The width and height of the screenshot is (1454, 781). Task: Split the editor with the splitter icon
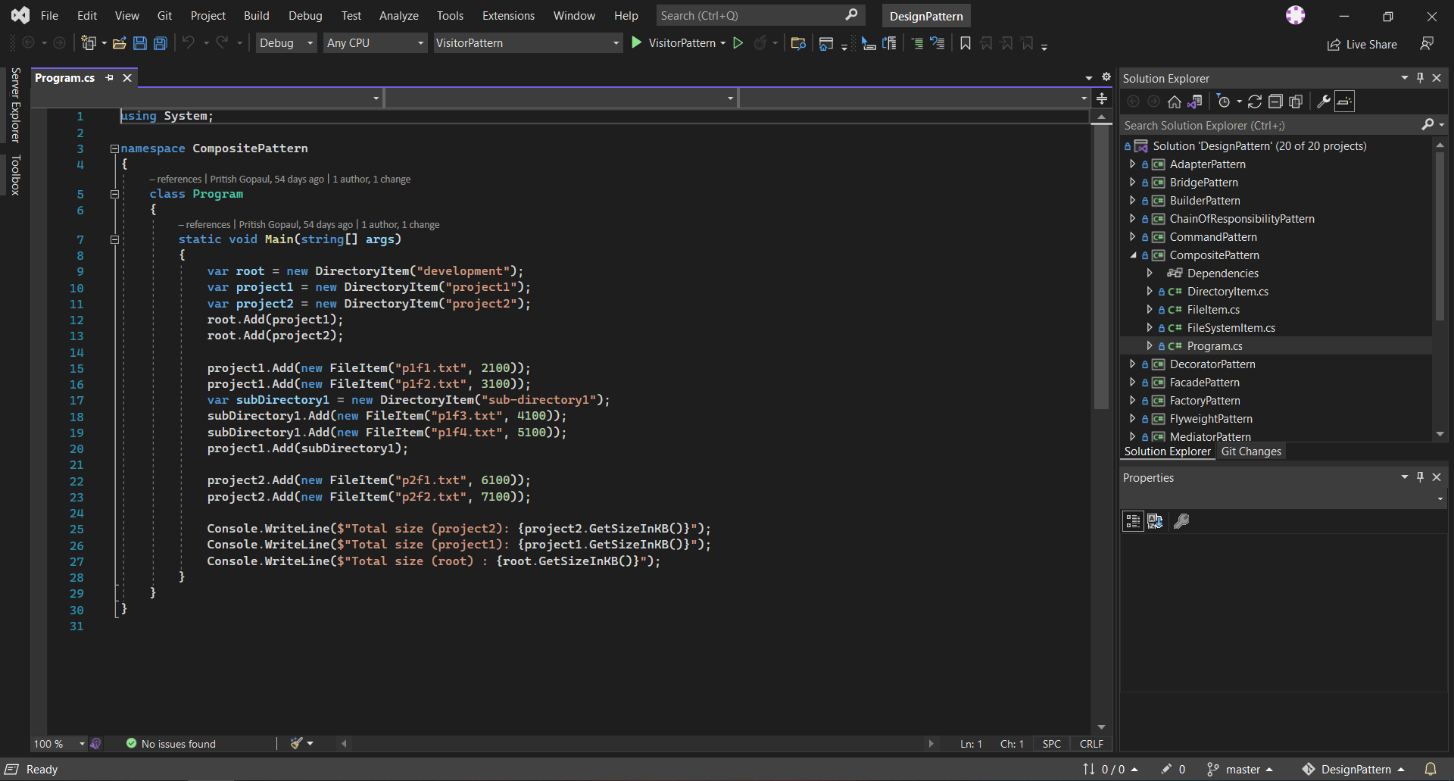pyautogui.click(x=1103, y=98)
